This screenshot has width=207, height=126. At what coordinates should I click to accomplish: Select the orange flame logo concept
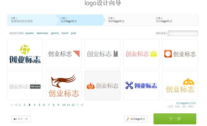tap(102, 85)
